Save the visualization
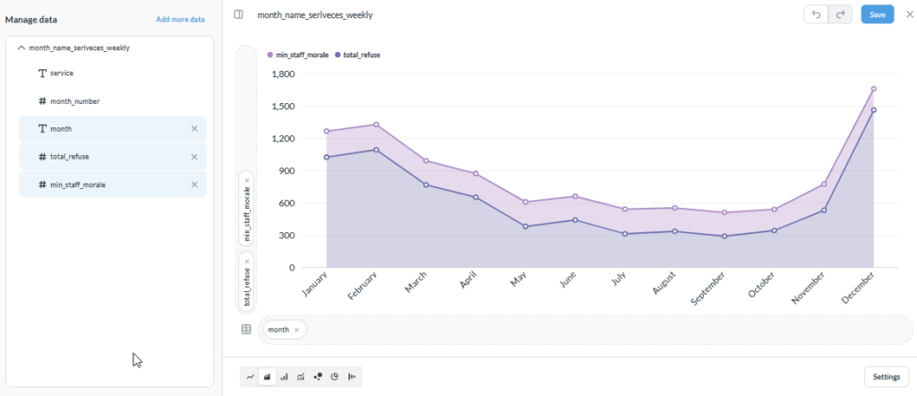The image size is (917, 396). 878,14
